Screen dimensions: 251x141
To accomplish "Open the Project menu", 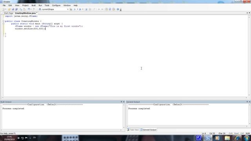I will 25,5.
